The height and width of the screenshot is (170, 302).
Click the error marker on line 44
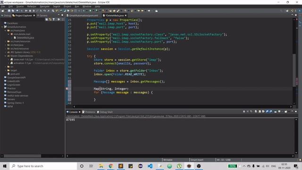67,89
